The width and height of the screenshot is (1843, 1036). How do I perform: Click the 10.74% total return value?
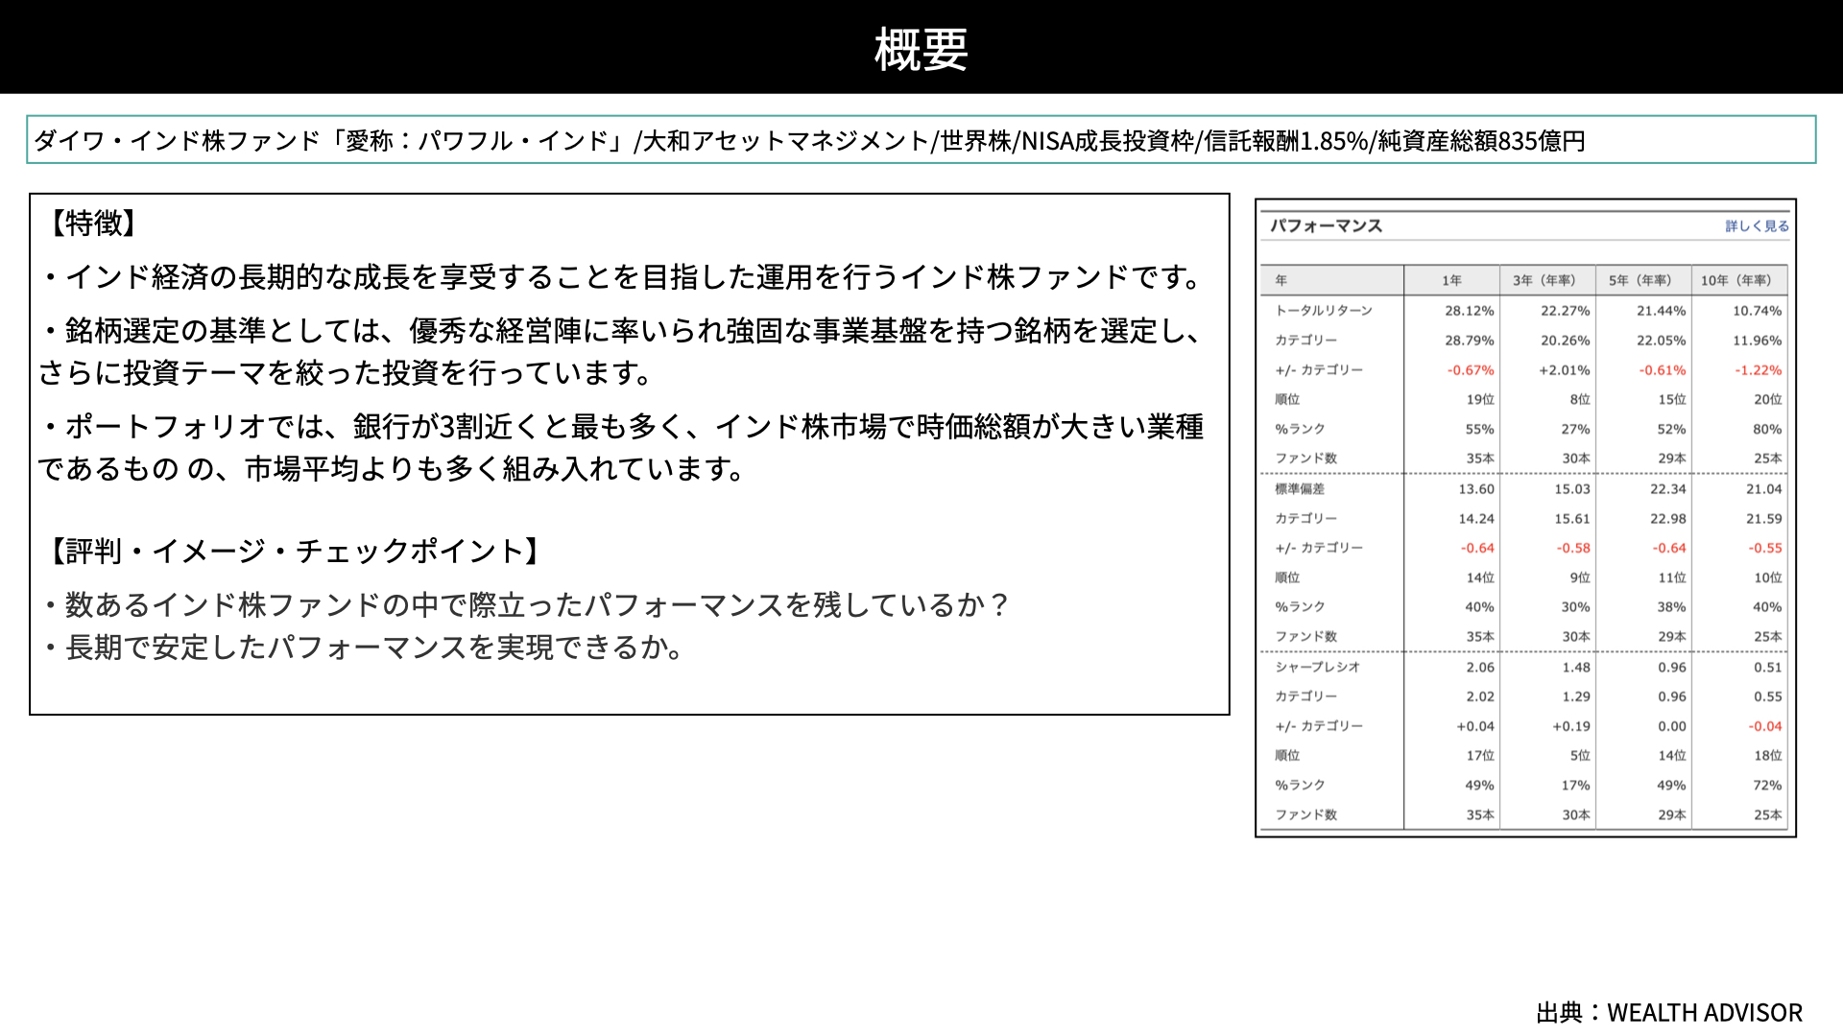coord(1758,311)
